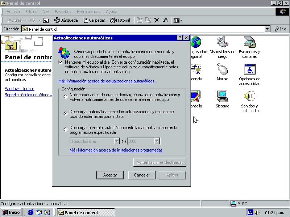This screenshot has width=290, height=217.
Task: Click the delete X toolbar icon
Action: [x=157, y=20]
